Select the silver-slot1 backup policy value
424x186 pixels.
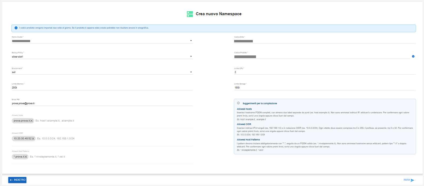18,57
